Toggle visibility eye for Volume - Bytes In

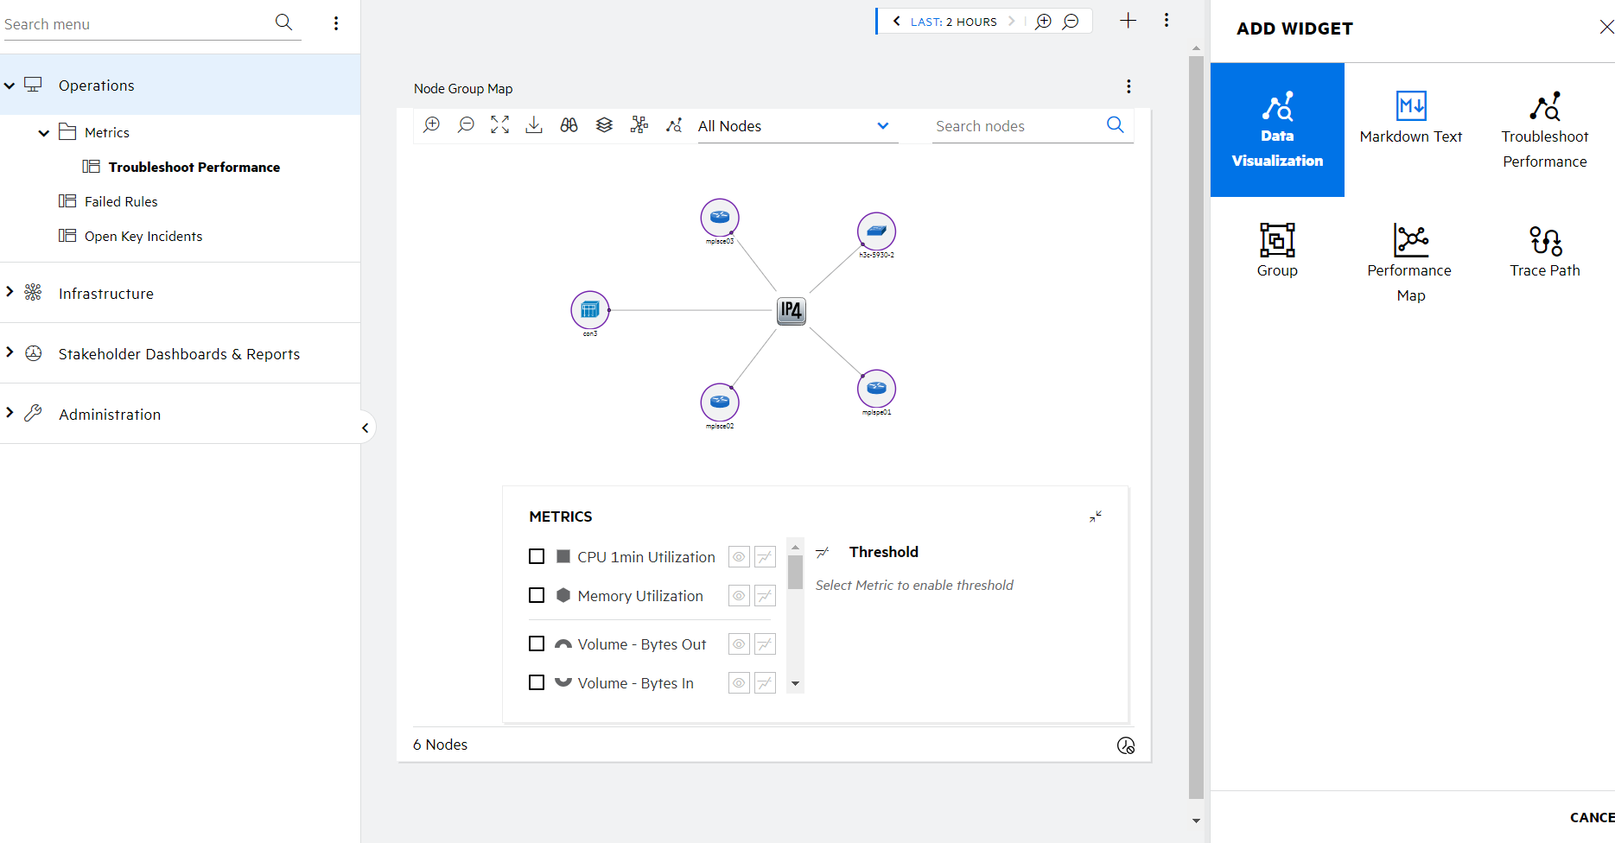tap(739, 683)
